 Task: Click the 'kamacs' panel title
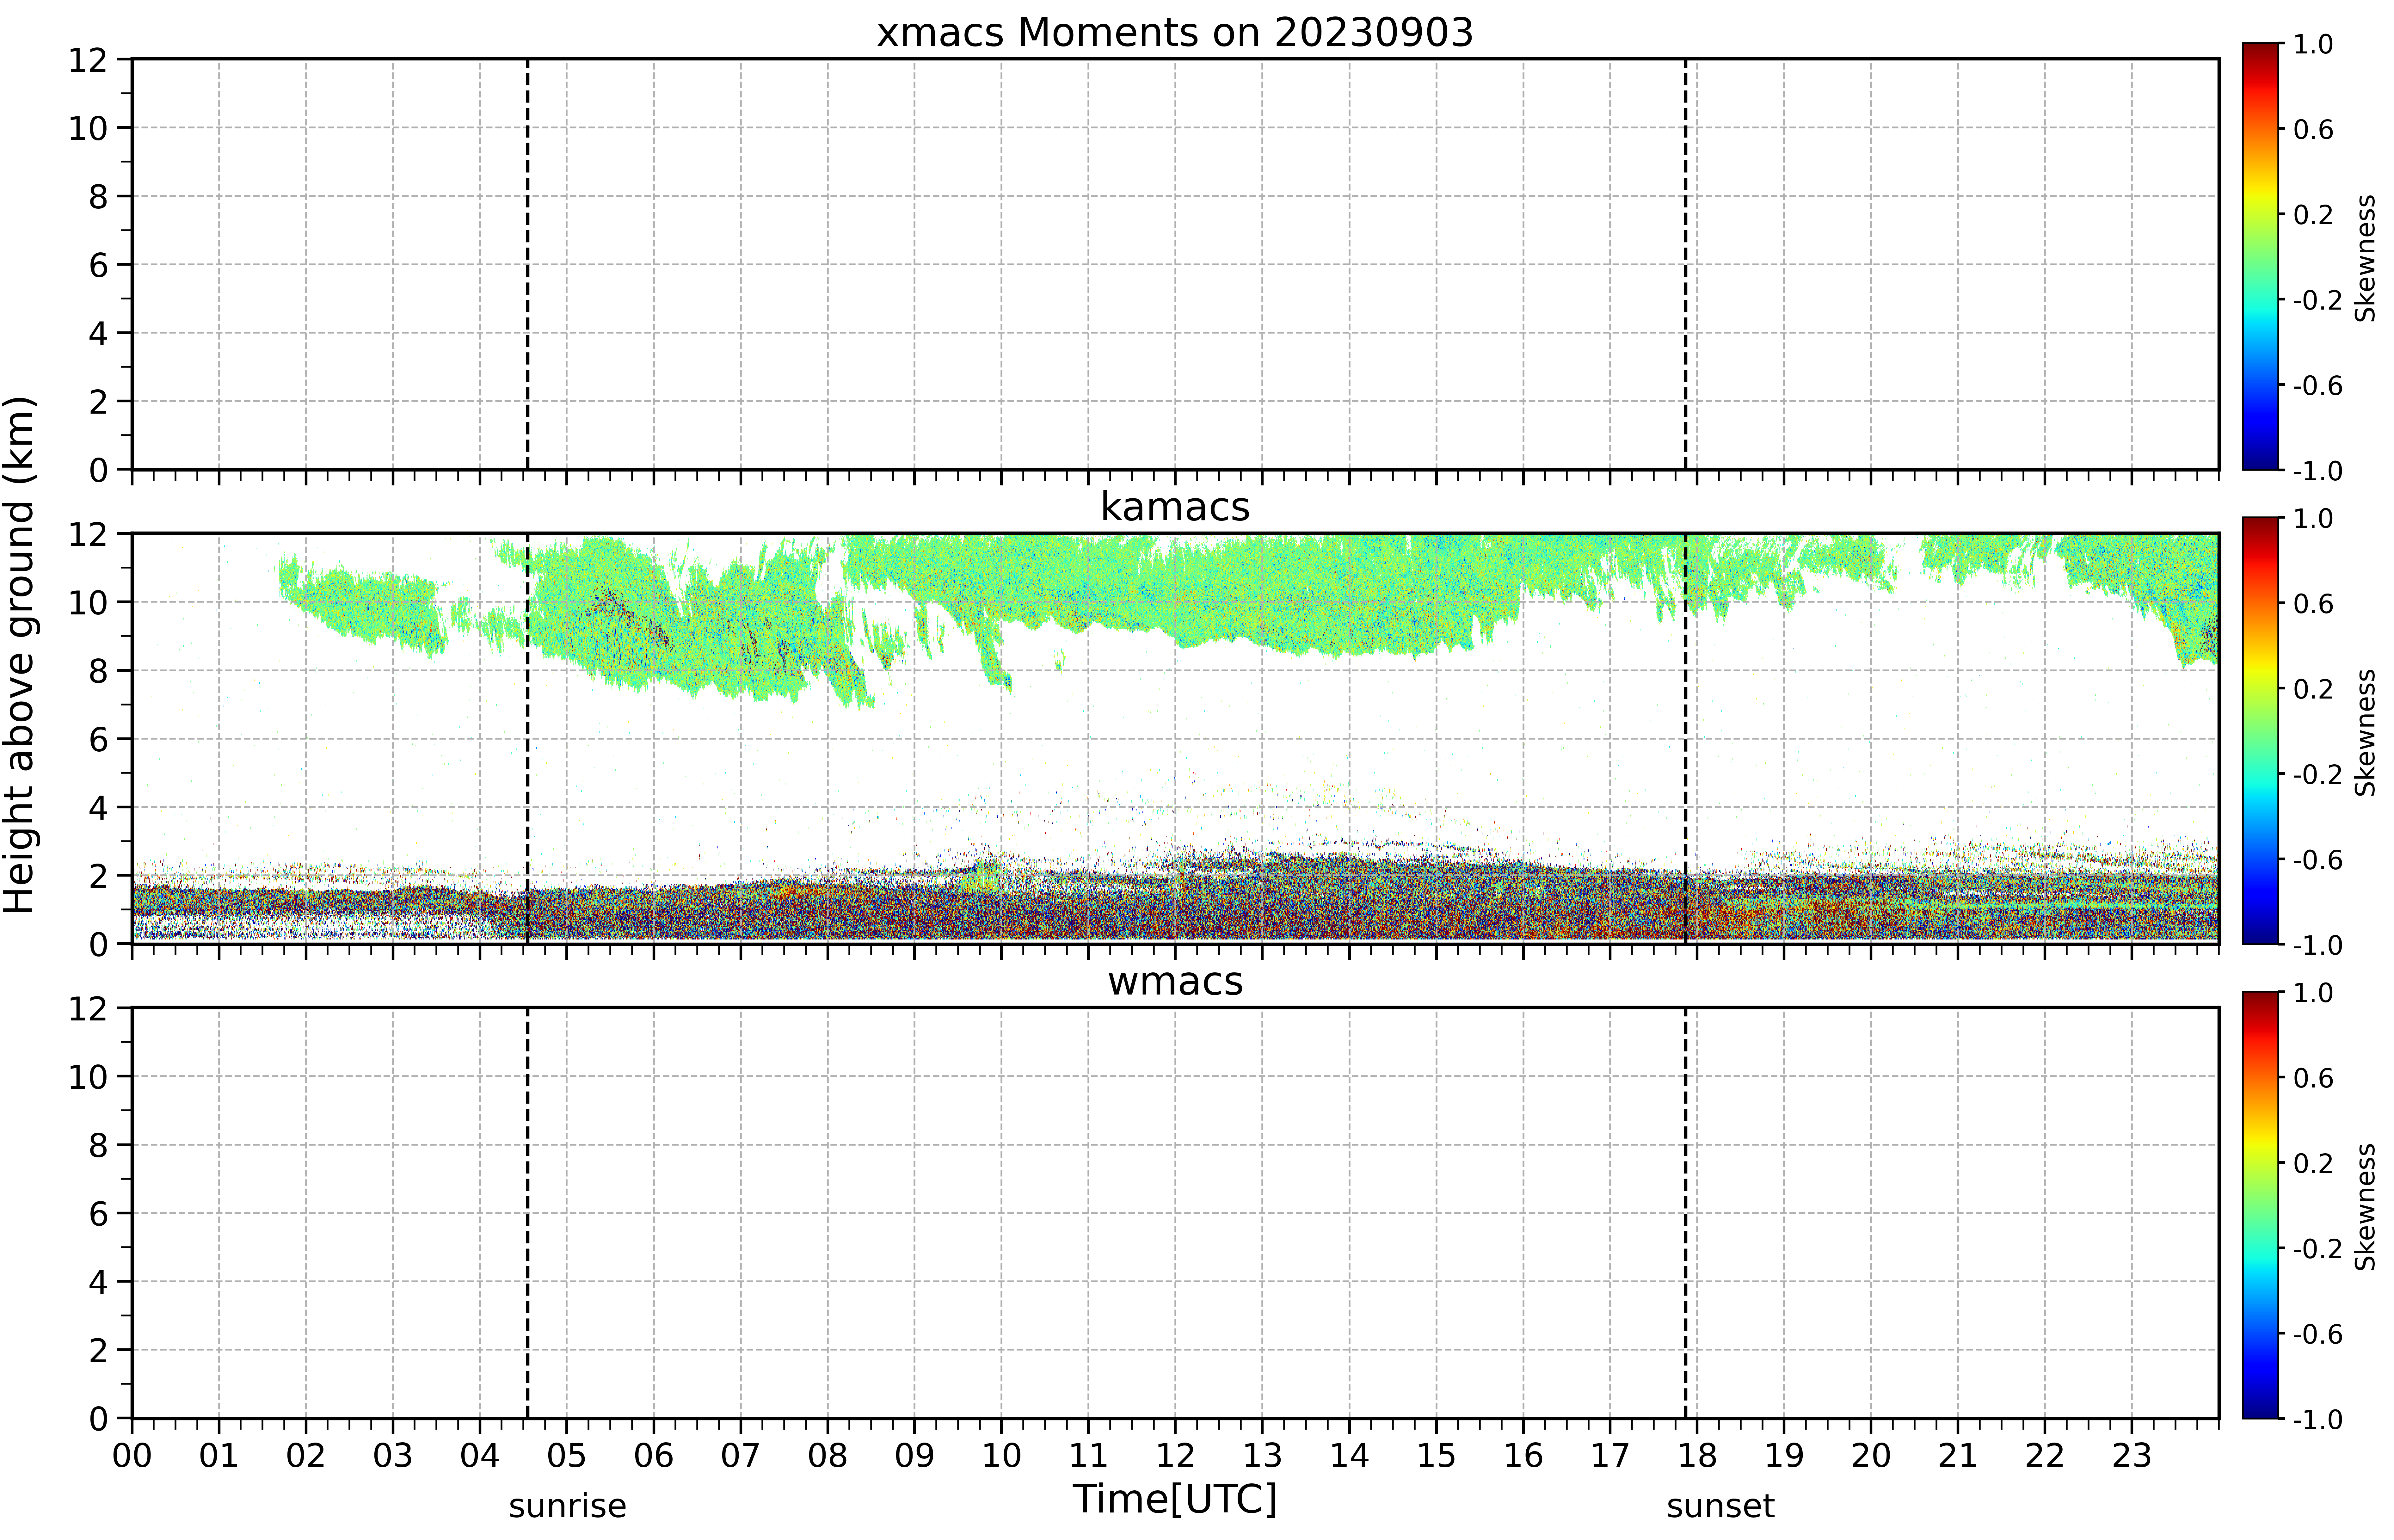coord(1175,507)
